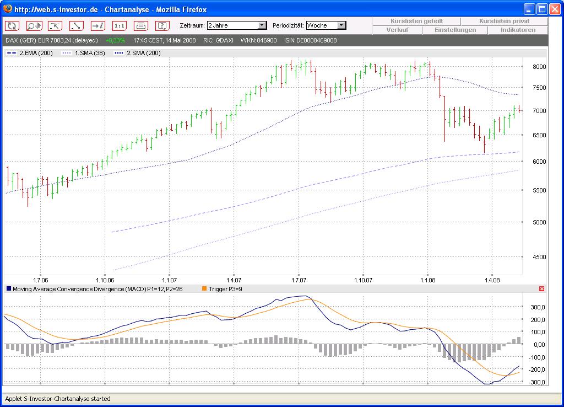
Task: Reset zoom with the 1:1 icon
Action: pyautogui.click(x=120, y=25)
